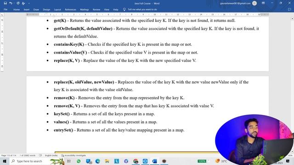The image size is (294, 165).
Task: Open the Undo history dropdown arrow
Action: click(14, 3)
